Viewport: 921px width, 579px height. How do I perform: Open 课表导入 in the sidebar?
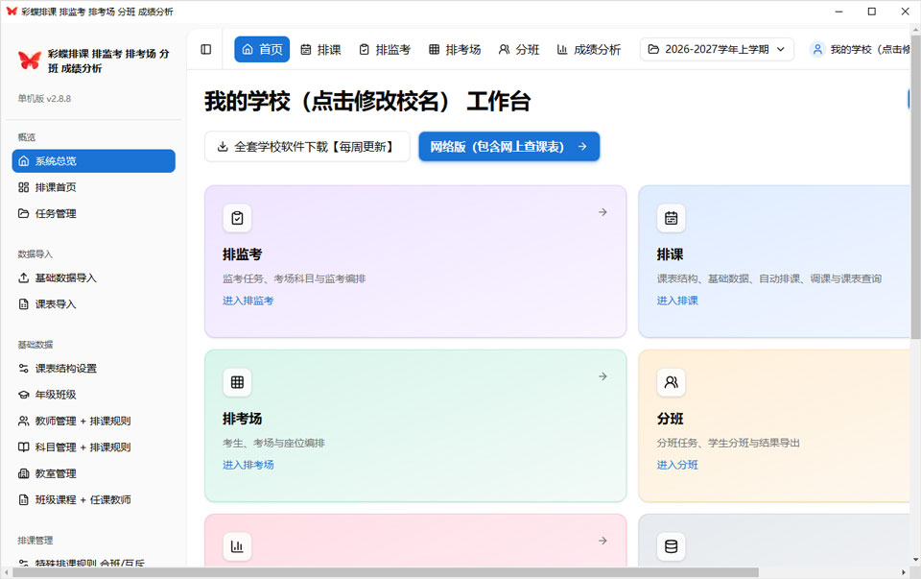pyautogui.click(x=93, y=303)
